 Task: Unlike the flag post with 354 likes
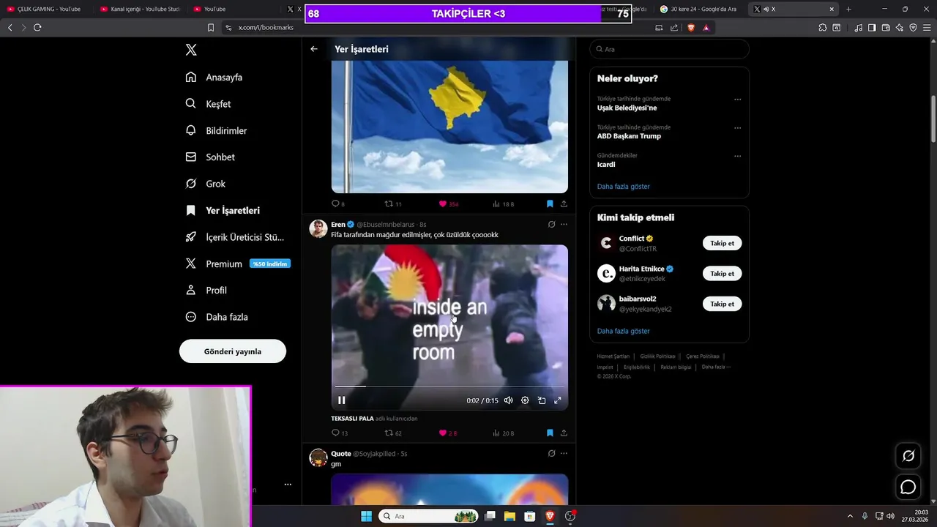coord(448,204)
